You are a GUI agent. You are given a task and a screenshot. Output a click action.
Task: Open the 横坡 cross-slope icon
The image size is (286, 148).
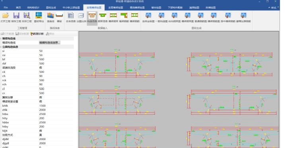(x=59, y=18)
